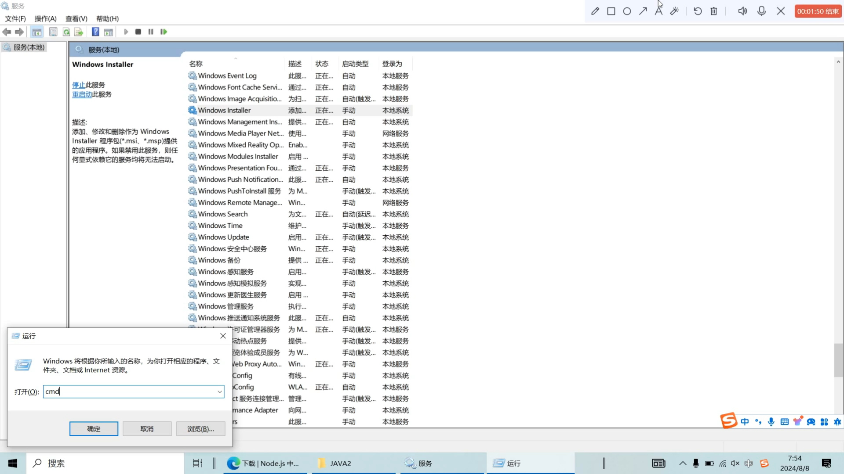Click the highlight/marker tool icon
Viewport: 844px width, 474px height.
click(674, 11)
